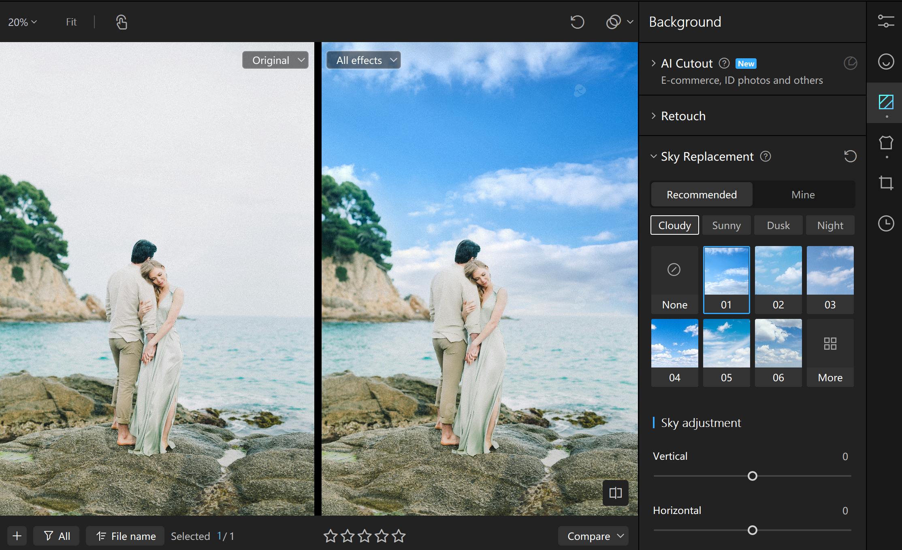Click the Vertical sky adjustment slider handle
This screenshot has height=550, width=902.
pyautogui.click(x=752, y=476)
